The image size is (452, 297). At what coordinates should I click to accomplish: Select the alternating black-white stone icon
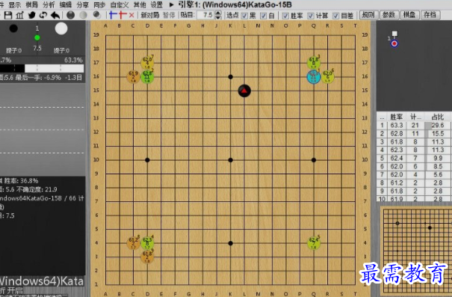[96, 15]
